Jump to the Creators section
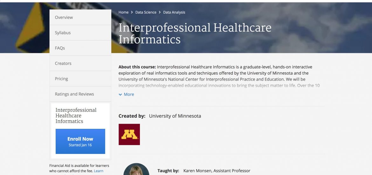Viewport: 372px width, 175px height. pos(80,63)
